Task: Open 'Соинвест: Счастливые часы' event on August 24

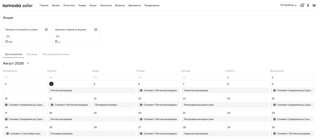Action: 25,133
